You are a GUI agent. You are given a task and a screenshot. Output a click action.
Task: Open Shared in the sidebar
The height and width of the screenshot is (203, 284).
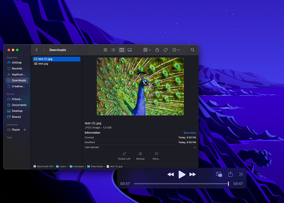pos(17,117)
